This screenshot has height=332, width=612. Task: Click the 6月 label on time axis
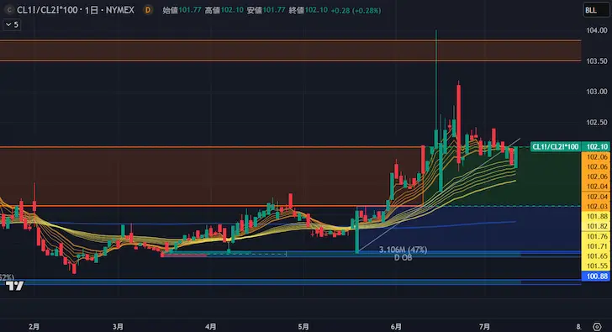click(396, 327)
